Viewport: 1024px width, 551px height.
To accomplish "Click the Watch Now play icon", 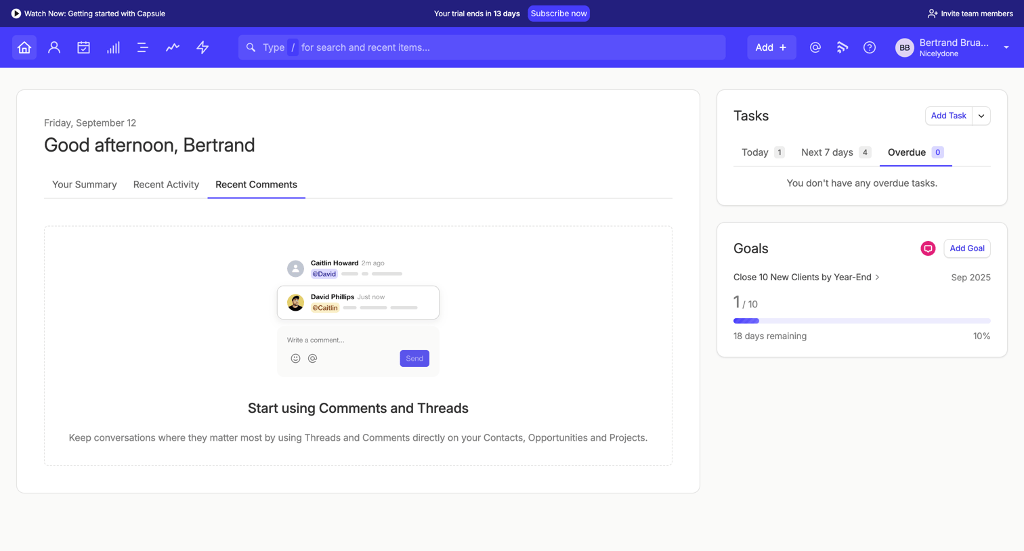I will (x=16, y=14).
